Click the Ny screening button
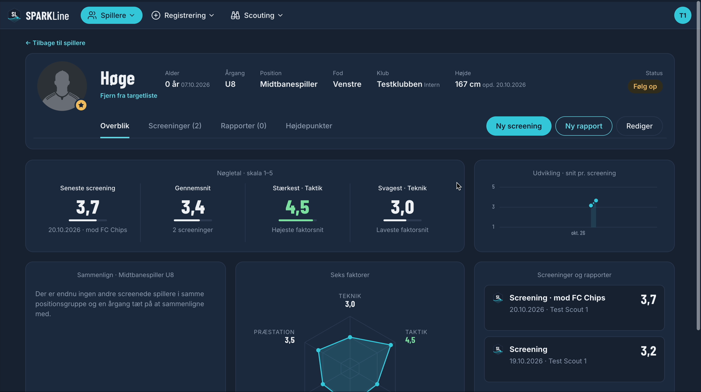This screenshot has height=392, width=701. tap(519, 126)
